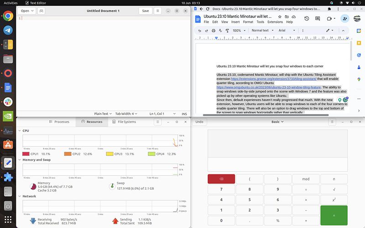The height and width of the screenshot is (228, 365).
Task: Click green equals button in Calculator
Action: tap(334, 215)
